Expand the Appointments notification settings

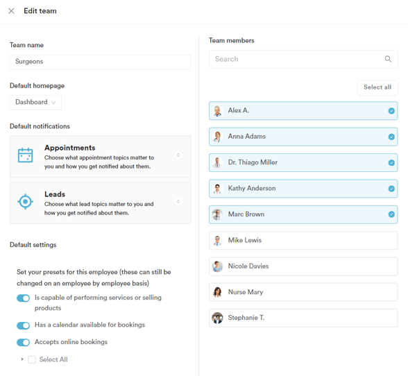(x=178, y=155)
